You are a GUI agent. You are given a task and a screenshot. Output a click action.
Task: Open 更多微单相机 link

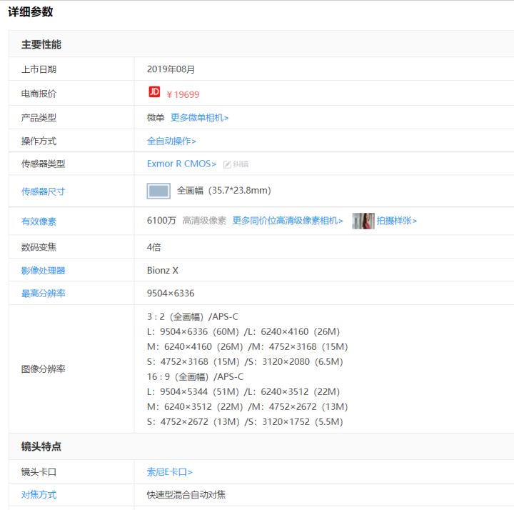(200, 118)
